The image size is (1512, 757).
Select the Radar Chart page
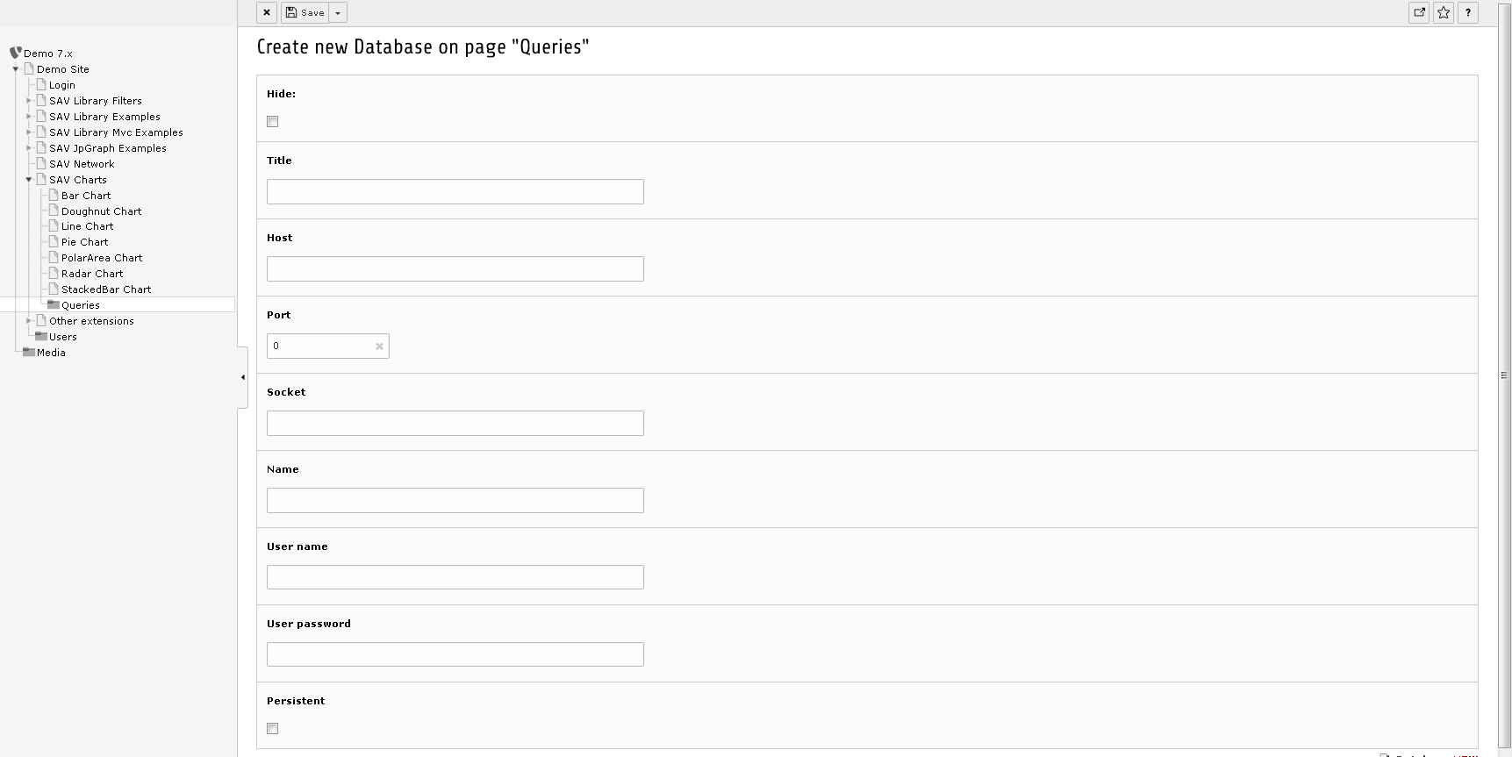tap(92, 273)
